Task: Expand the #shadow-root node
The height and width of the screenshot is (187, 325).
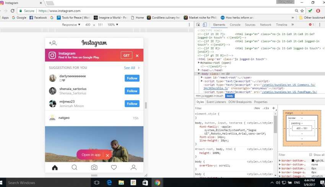Action: pyautogui.click(x=199, y=62)
